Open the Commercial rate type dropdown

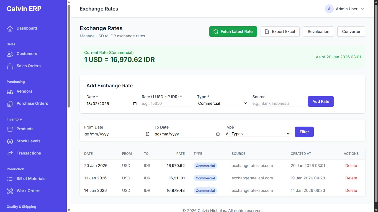coord(222,103)
